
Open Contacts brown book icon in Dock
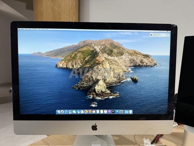(90, 112)
